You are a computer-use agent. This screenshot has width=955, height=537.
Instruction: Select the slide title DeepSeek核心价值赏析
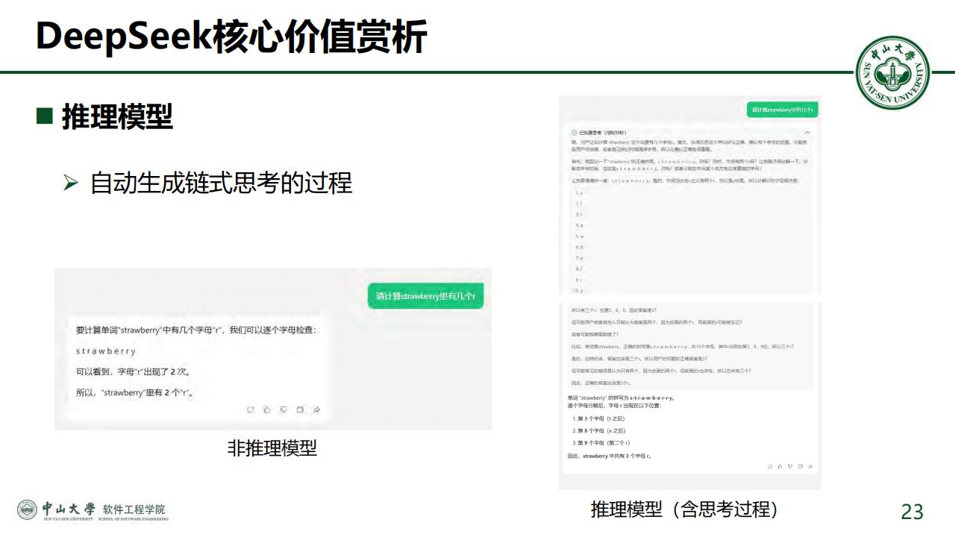pyautogui.click(x=231, y=36)
